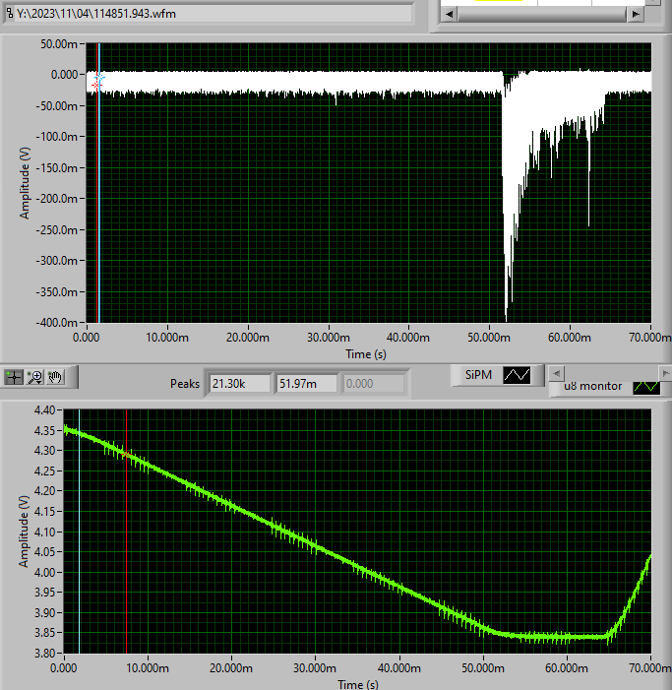Click the -400.0m Y-axis minimum value
This screenshot has width=672, height=690.
tap(56, 323)
